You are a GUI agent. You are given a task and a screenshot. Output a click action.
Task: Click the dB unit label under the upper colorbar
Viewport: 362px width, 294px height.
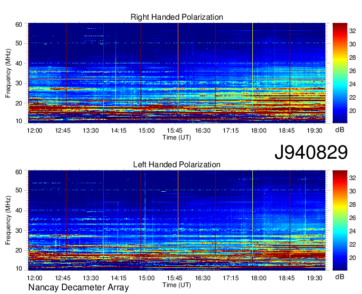point(340,130)
